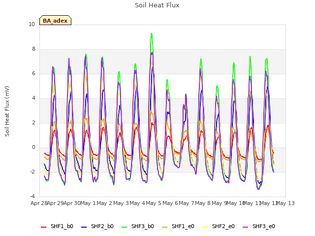
Task: Click the yellow SHF2_e0 legend color marker
Action: click(205, 227)
